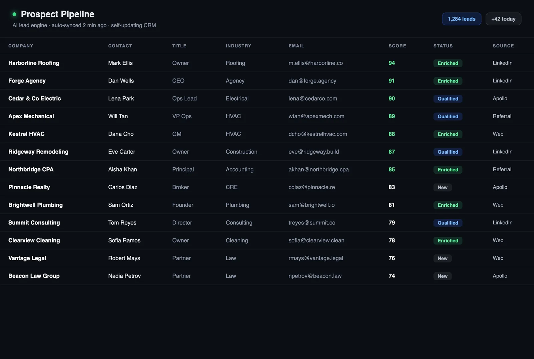534x359 pixels.
Task: Click the Web source for Clearview Cleaning
Action: (x=498, y=240)
